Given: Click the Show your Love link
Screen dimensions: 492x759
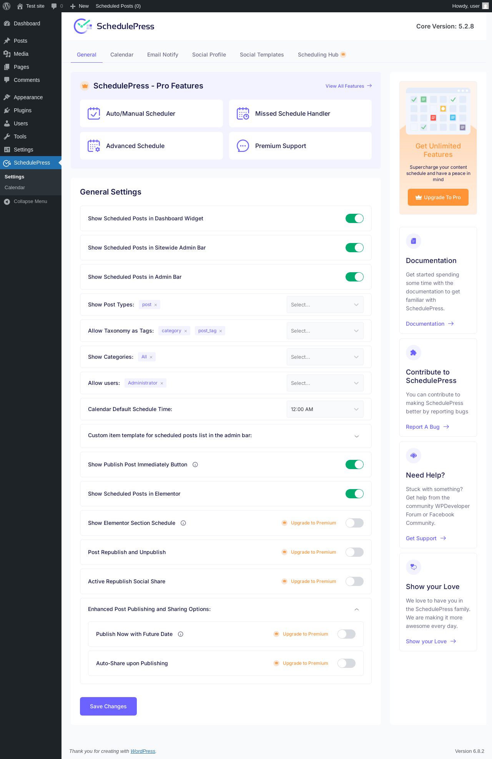Looking at the screenshot, I should 431,641.
